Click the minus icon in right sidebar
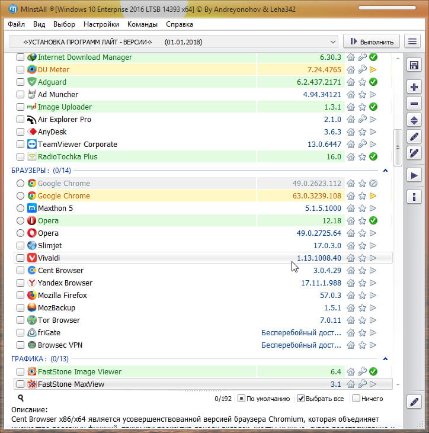Image resolution: width=429 pixels, height=433 pixels. [415, 104]
